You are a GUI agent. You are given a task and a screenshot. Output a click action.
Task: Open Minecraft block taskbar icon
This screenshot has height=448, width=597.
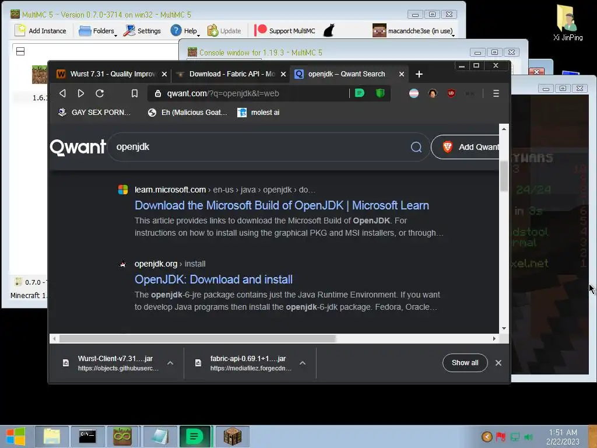point(232,436)
